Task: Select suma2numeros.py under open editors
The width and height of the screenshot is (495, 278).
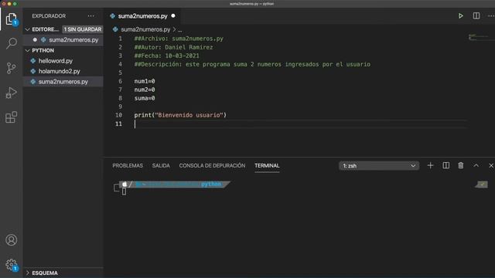Action: coord(73,39)
